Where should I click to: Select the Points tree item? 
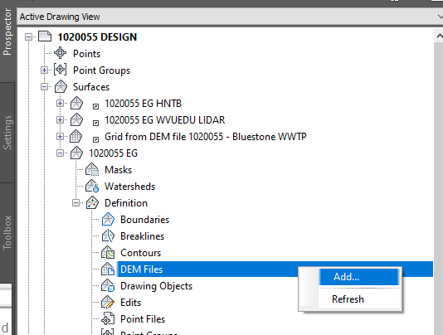86,54
